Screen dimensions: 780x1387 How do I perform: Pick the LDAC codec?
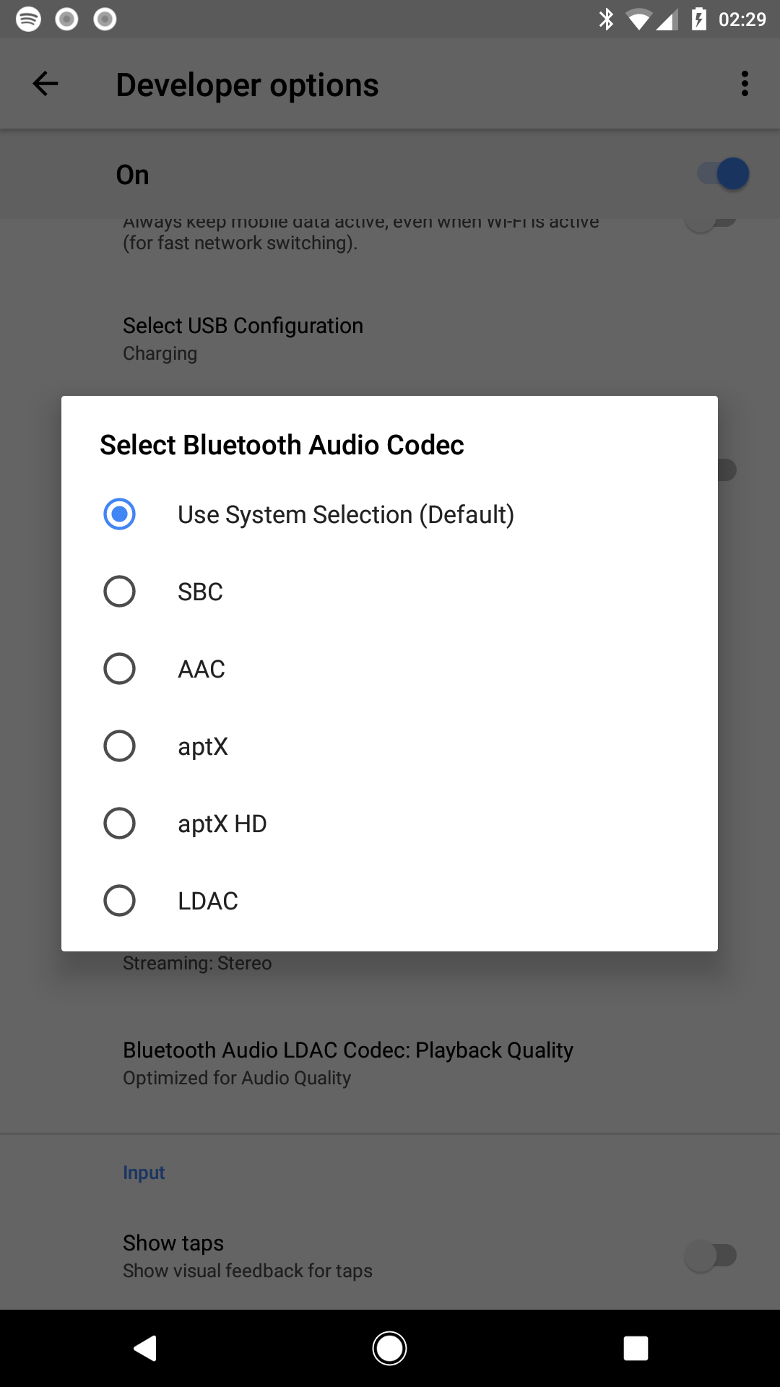pyautogui.click(x=120, y=901)
